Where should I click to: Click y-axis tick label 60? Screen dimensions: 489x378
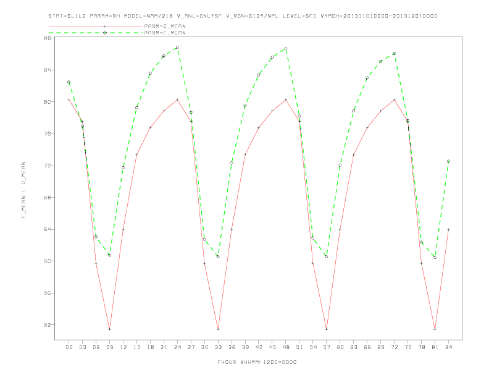pyautogui.click(x=48, y=261)
